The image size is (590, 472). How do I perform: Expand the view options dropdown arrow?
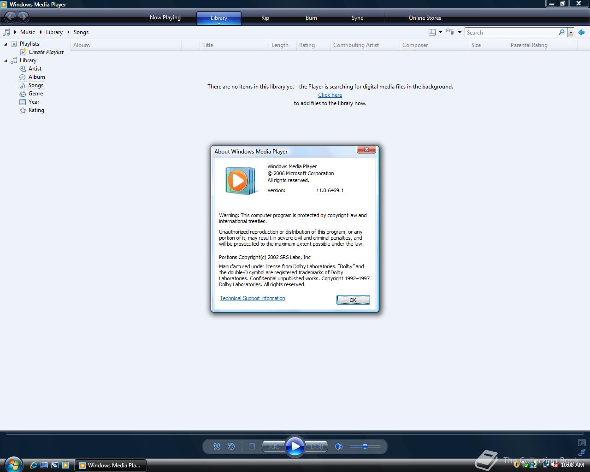pyautogui.click(x=460, y=32)
